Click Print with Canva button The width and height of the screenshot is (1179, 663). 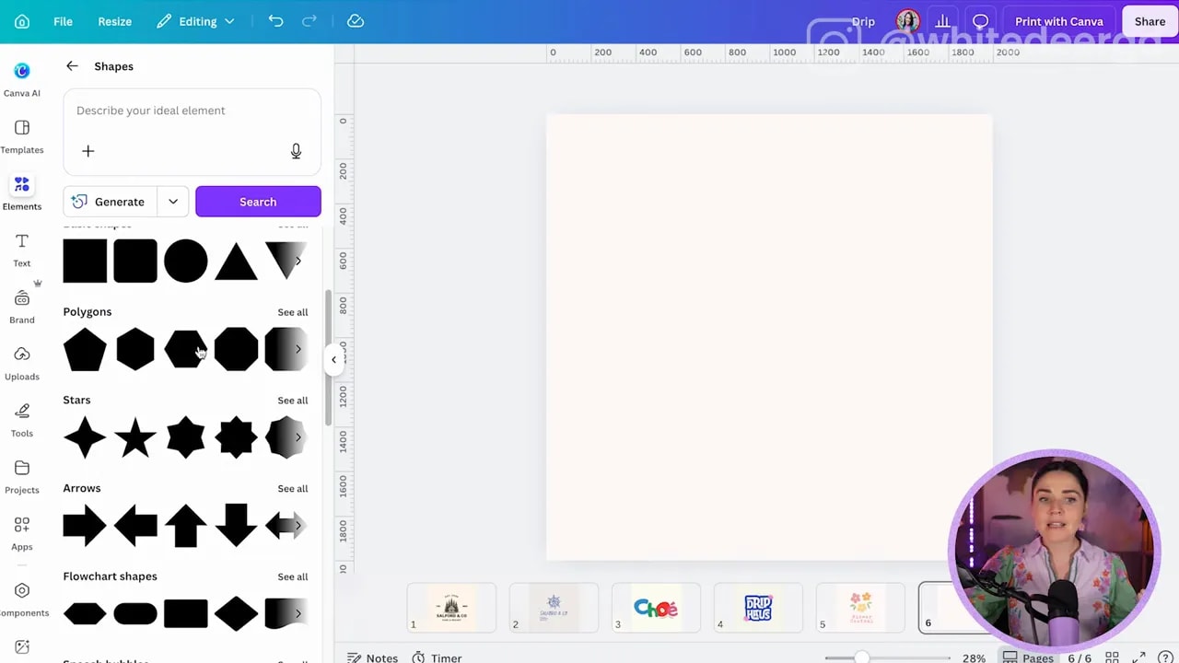[x=1058, y=21]
